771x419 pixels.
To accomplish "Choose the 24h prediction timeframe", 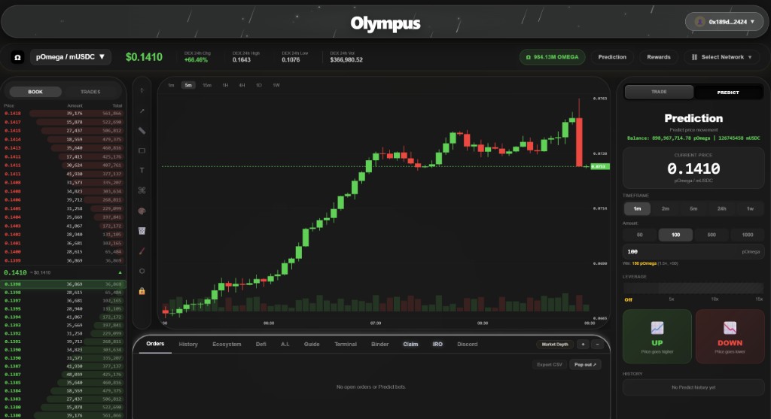I will click(x=722, y=209).
